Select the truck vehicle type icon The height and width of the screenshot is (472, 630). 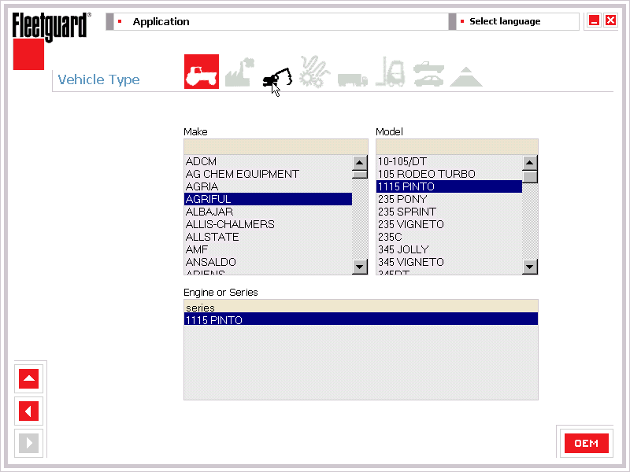(352, 78)
